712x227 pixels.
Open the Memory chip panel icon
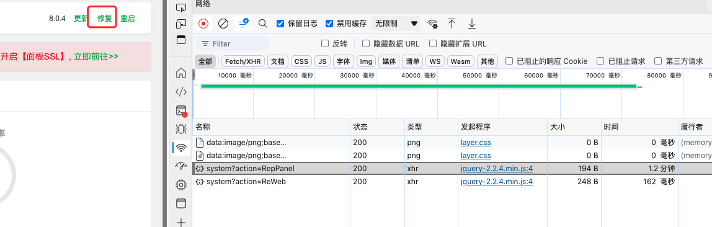point(181,185)
